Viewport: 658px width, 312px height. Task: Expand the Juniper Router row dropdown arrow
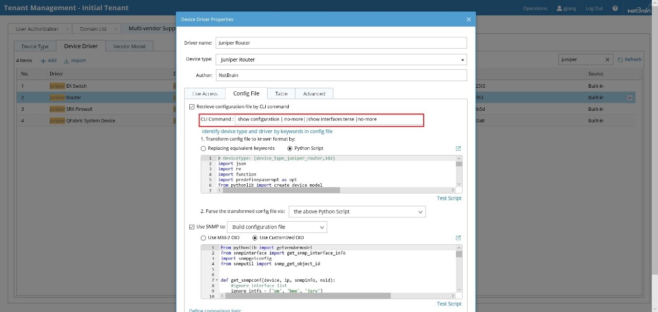(x=629, y=98)
